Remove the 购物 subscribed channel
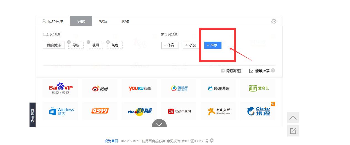This screenshot has height=145, width=350. pyautogui.click(x=108, y=42)
